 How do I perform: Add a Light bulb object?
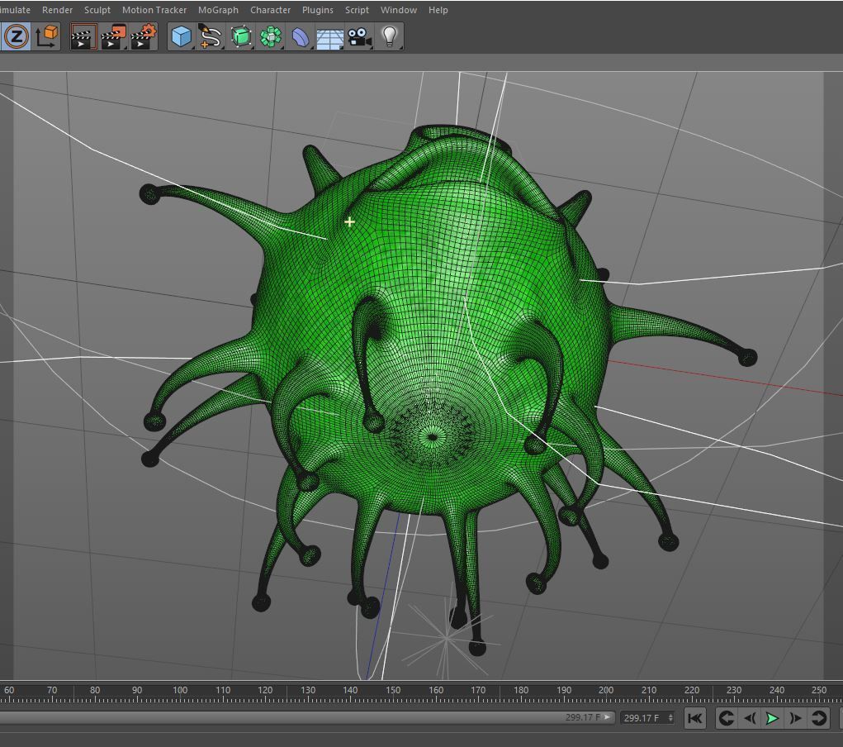(x=389, y=36)
